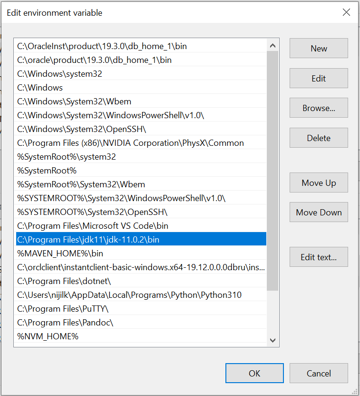Cancel the environment variable dialog

319,373
